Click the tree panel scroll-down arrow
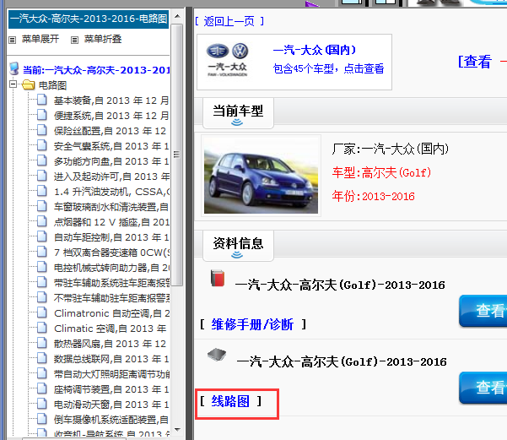 pos(177,430)
